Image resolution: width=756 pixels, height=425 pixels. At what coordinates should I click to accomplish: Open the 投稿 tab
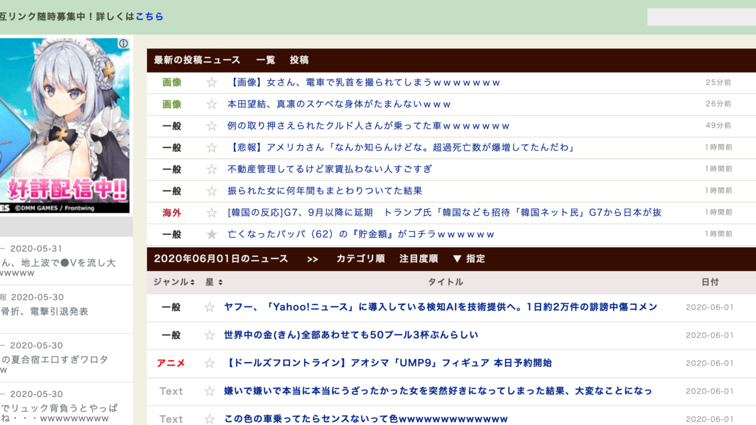click(x=299, y=60)
